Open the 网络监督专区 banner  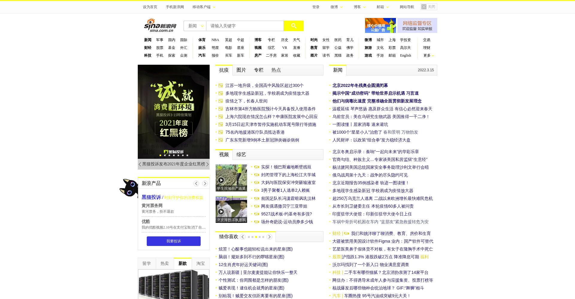417,25
